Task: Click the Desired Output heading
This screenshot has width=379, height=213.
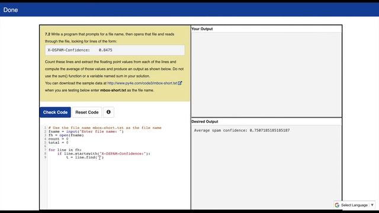Action: pos(205,122)
